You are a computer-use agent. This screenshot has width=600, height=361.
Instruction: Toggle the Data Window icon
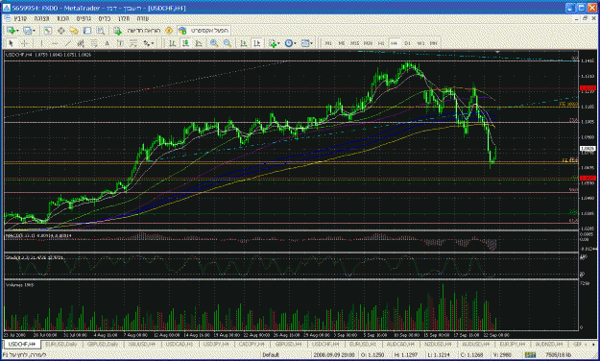coord(60,31)
